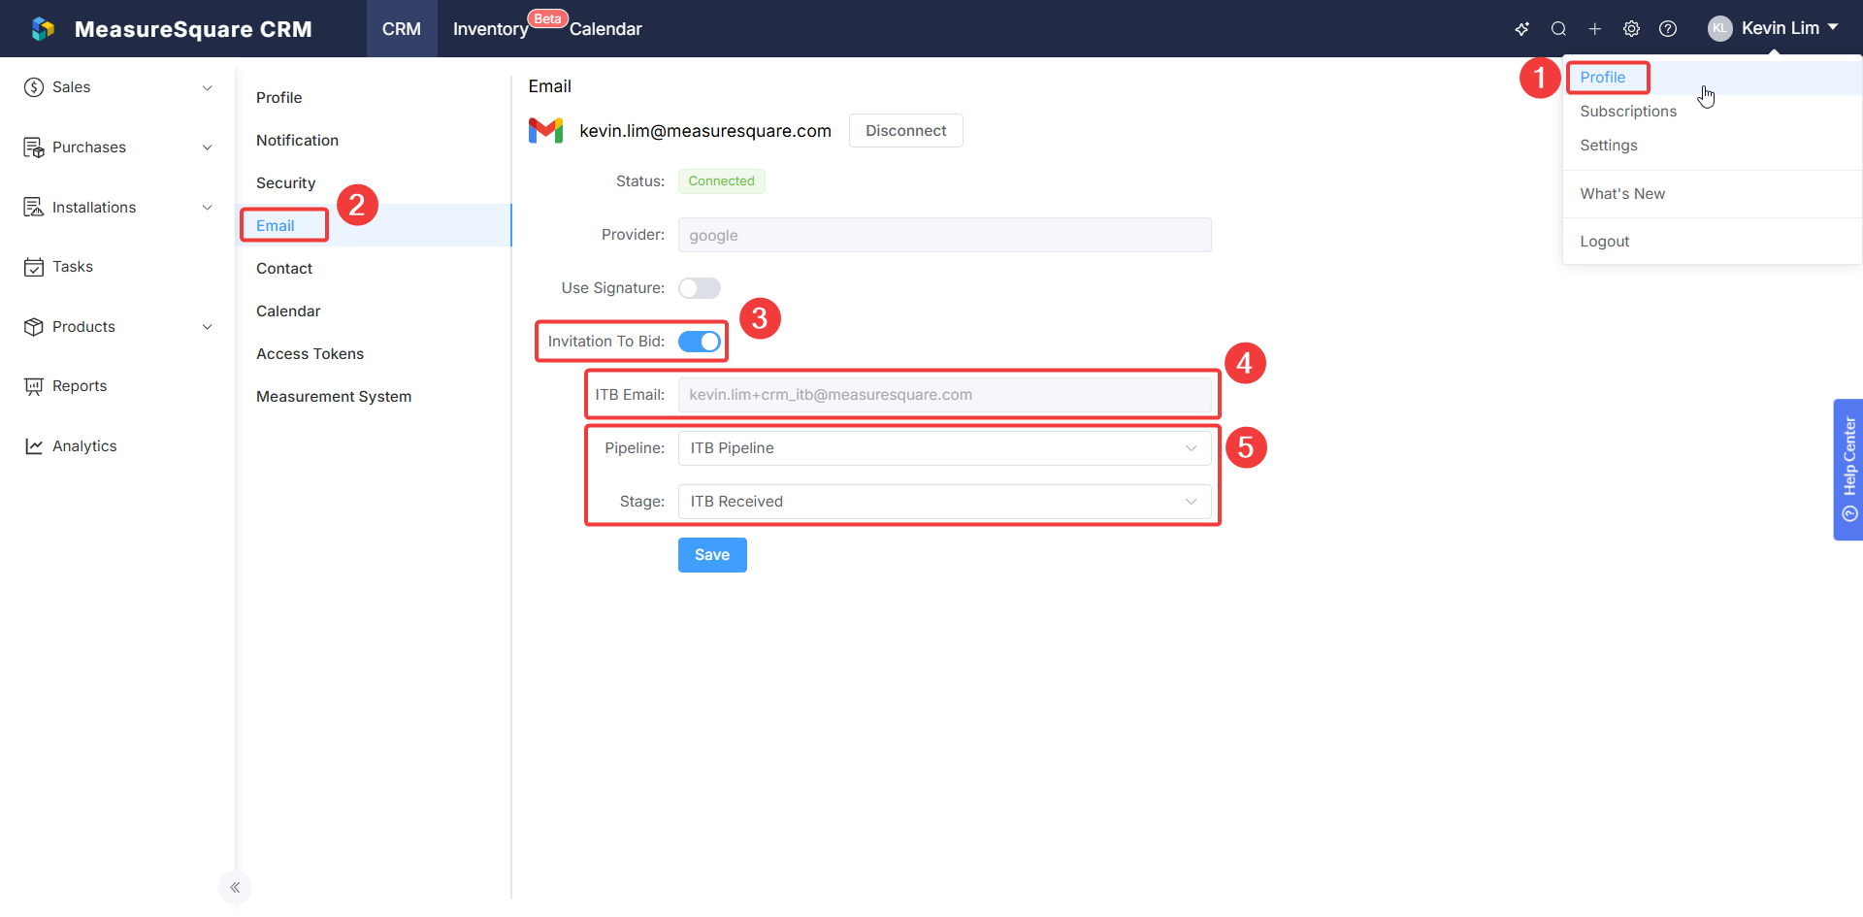The height and width of the screenshot is (917, 1863).
Task: Switch to the CRM tab
Action: 402,29
